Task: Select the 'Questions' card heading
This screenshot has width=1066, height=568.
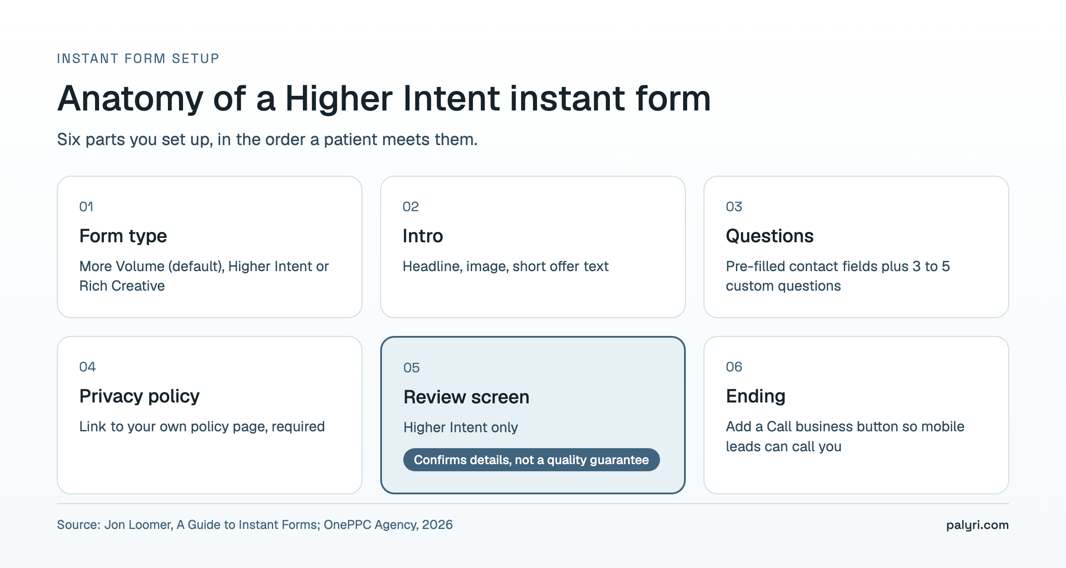Action: click(770, 236)
